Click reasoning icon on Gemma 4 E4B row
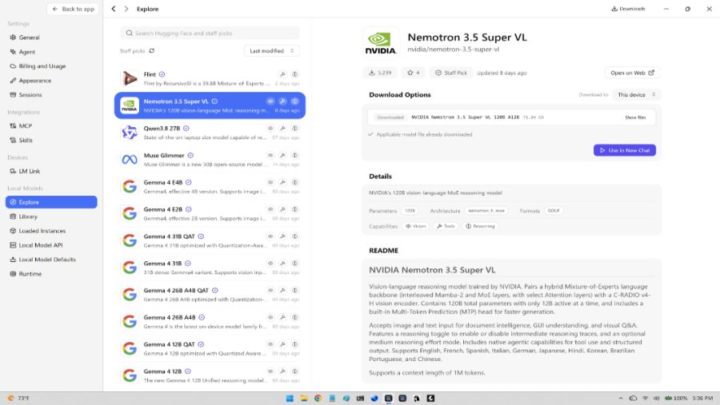The image size is (720, 405). pyautogui.click(x=294, y=183)
